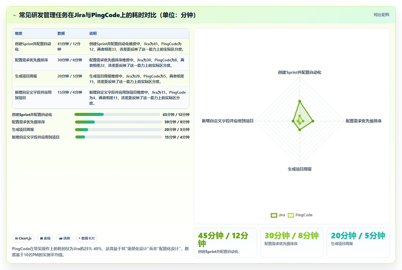This screenshot has height=270, width=402.
Task: Open the 20分钟 / 5分钟 data card
Action: [x=358, y=243]
